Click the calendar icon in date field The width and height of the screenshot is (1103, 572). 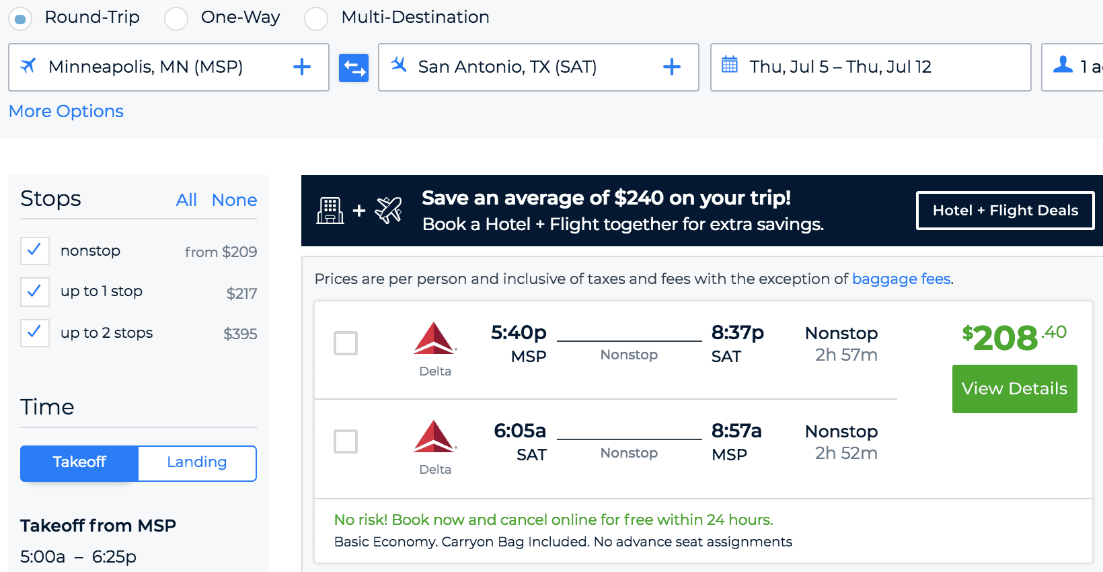730,65
